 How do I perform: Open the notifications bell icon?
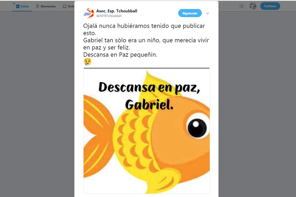tap(65, 6)
